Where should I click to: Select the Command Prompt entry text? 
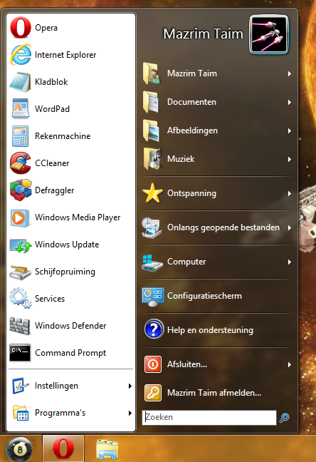click(70, 353)
